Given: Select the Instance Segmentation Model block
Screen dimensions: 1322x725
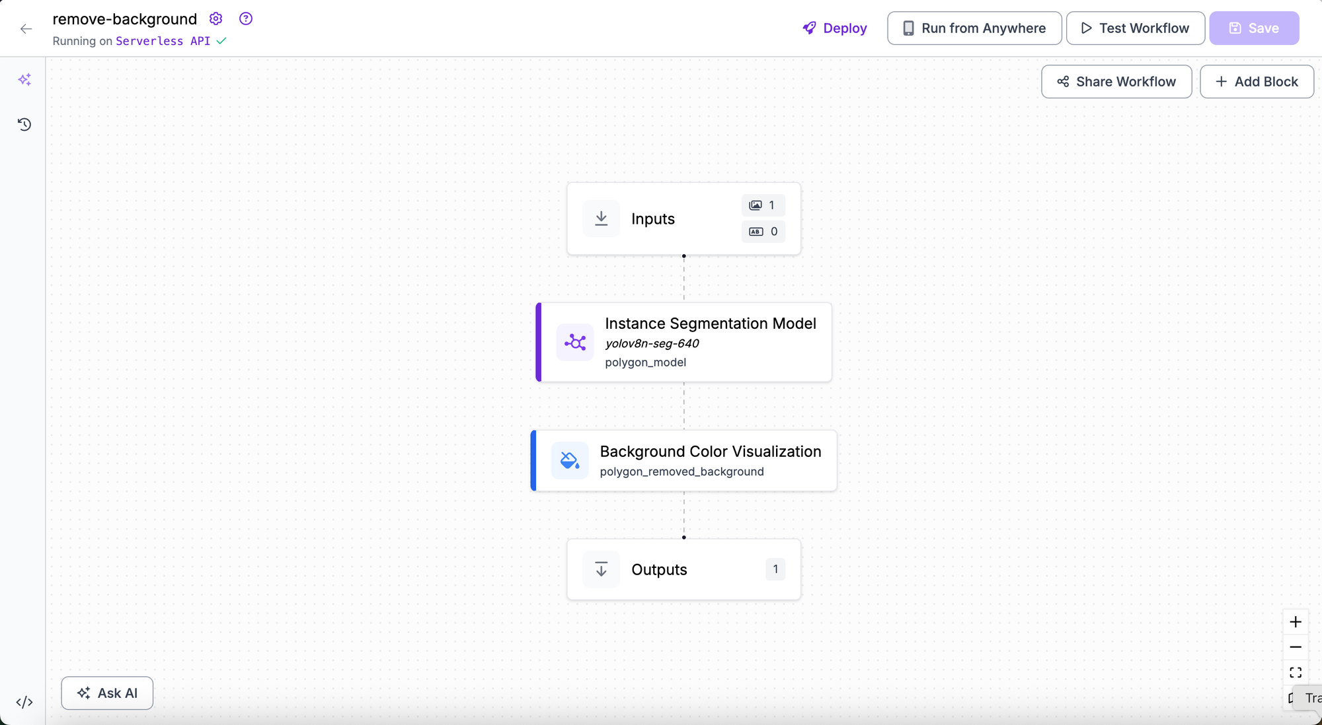Looking at the screenshot, I should (683, 342).
